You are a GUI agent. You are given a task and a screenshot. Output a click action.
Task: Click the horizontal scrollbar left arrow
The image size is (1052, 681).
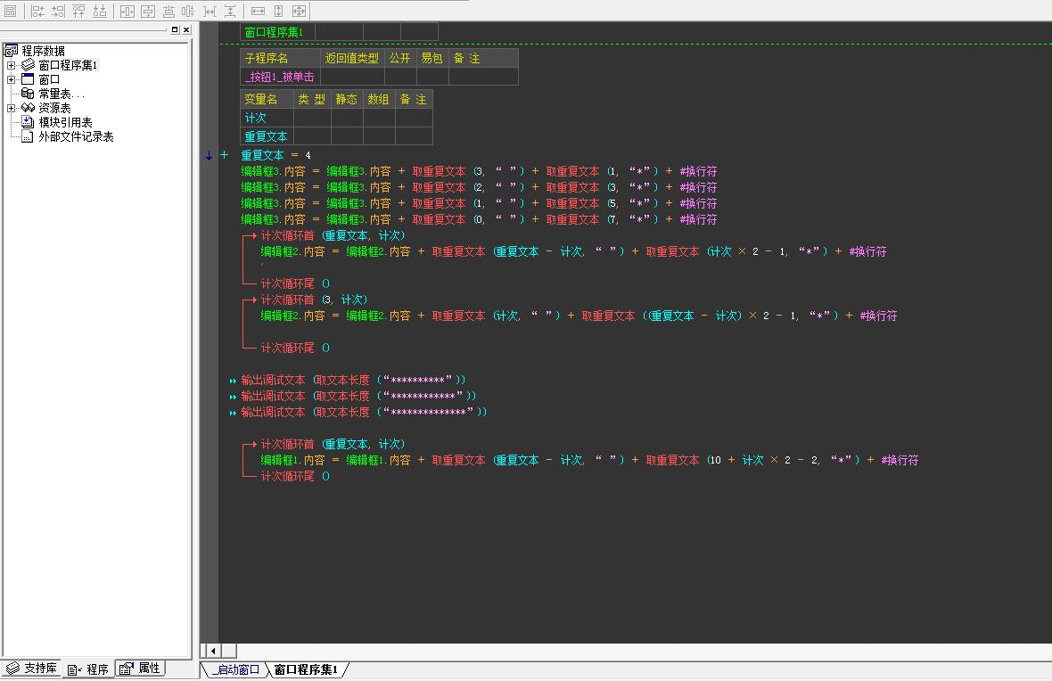[213, 651]
